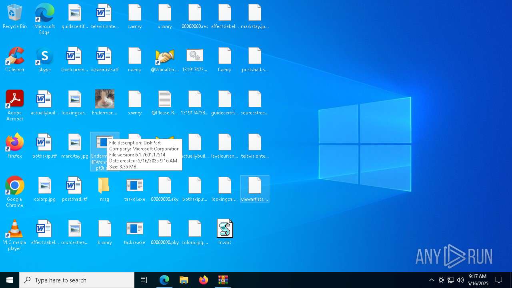Select the postshad.r... blank file icon
Screen dimensions: 512x288
[255, 60]
